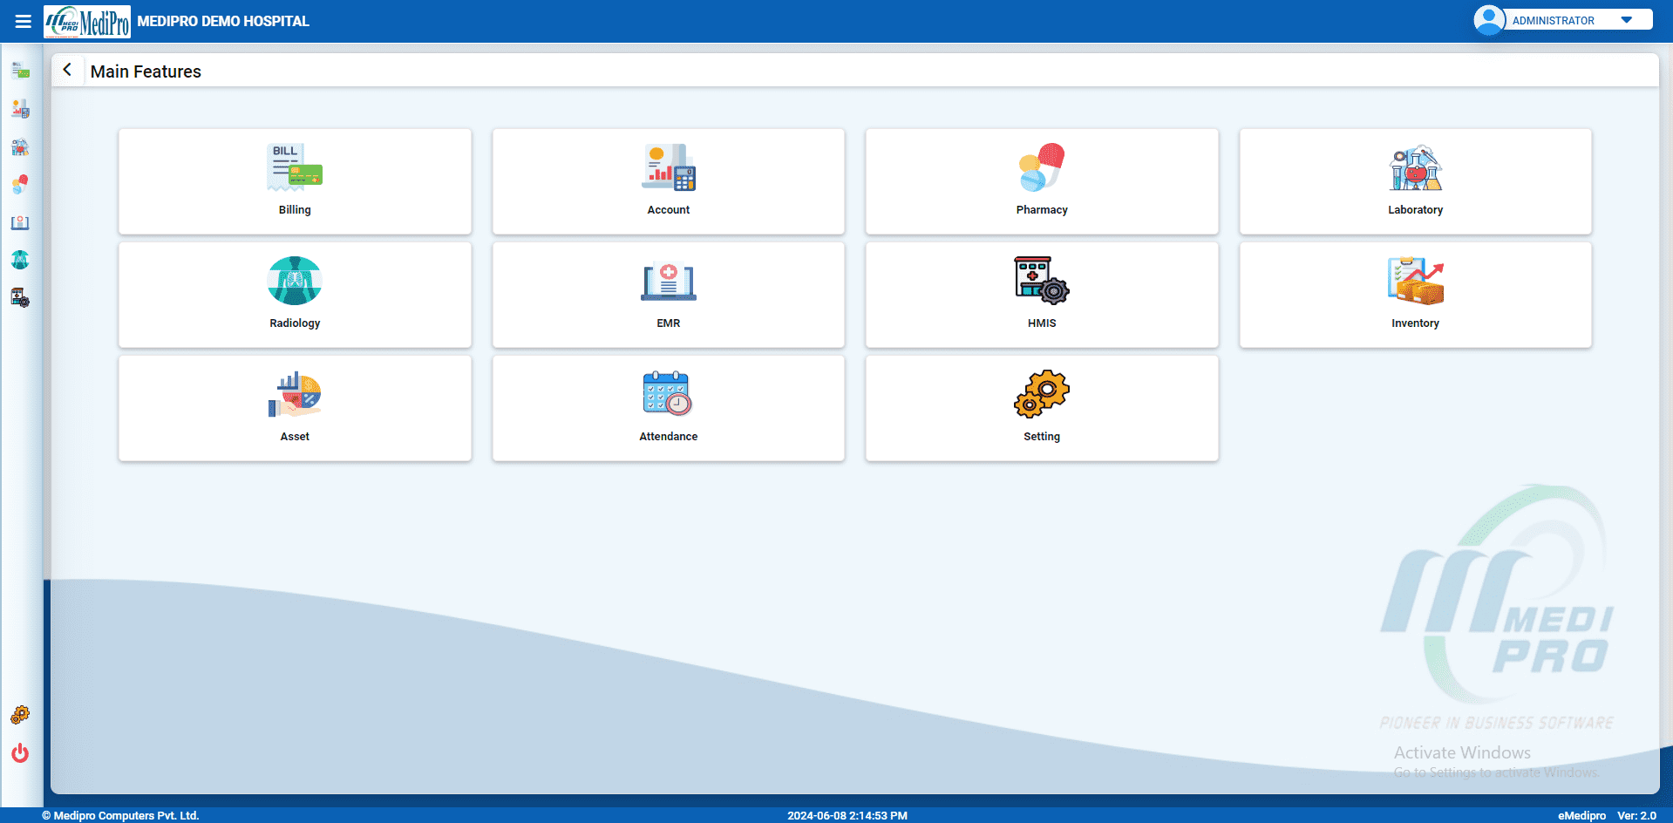This screenshot has height=823, width=1673.
Task: Open the Pharmacy pills icon in sidebar
Action: click(20, 184)
